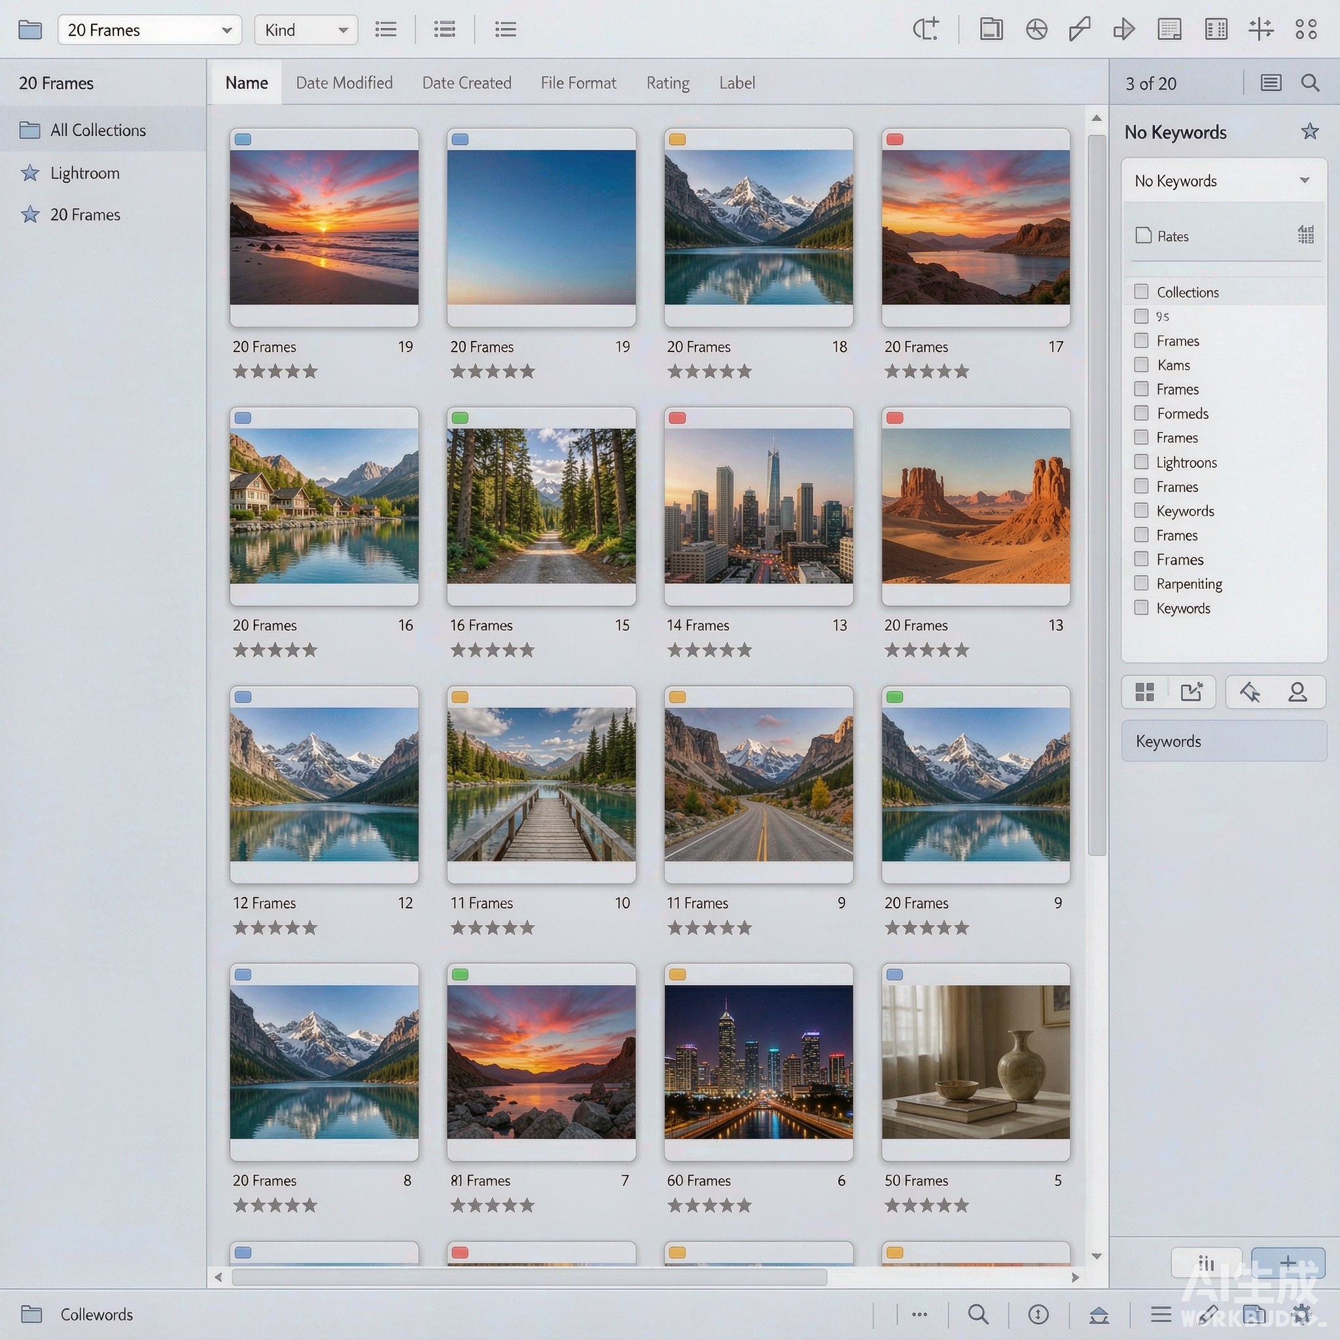Open the city skyline thumbnail 14 Frames
Viewport: 1340px width, 1340px height.
pos(759,506)
